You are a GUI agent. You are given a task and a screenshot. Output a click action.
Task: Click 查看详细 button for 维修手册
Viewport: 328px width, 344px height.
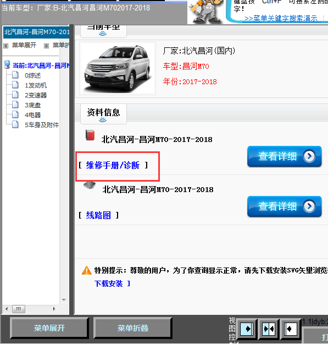click(x=284, y=156)
